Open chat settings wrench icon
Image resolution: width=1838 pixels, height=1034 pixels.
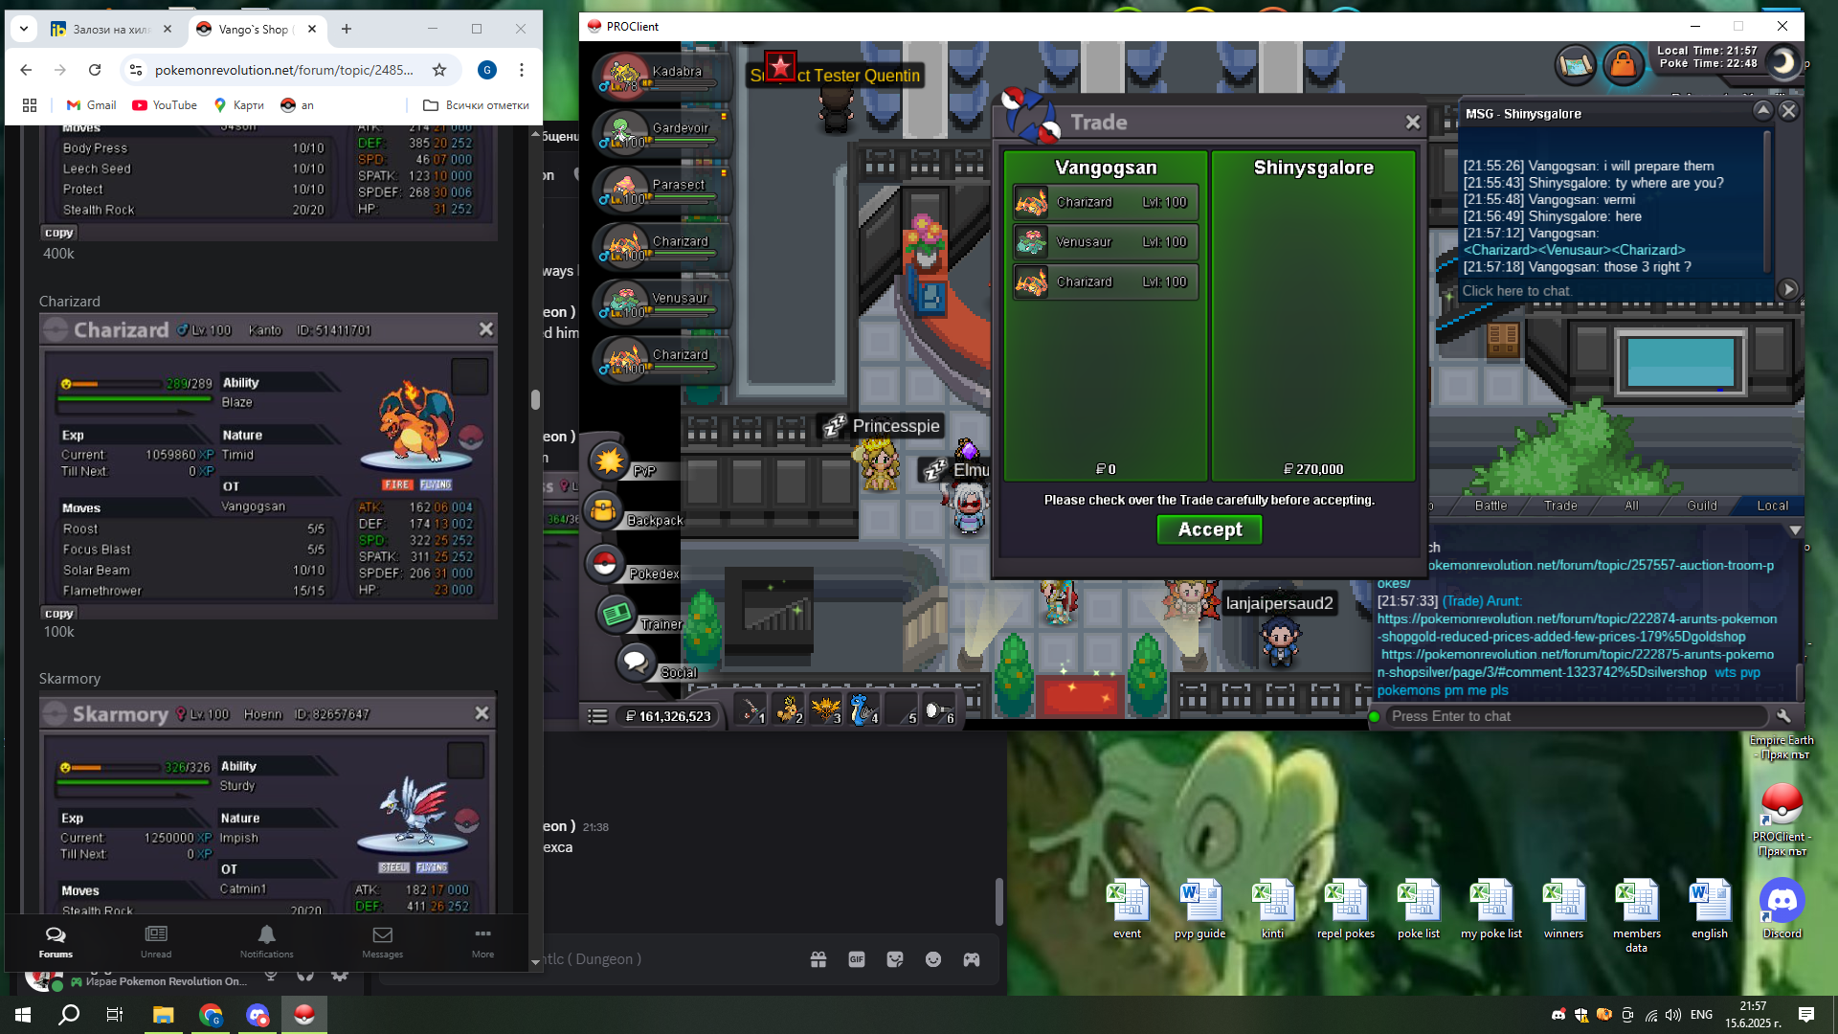[x=1783, y=716]
